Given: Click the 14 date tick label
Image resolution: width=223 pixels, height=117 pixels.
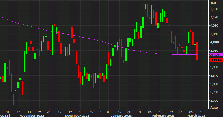Looking at the screenshot, I should point(29,112).
